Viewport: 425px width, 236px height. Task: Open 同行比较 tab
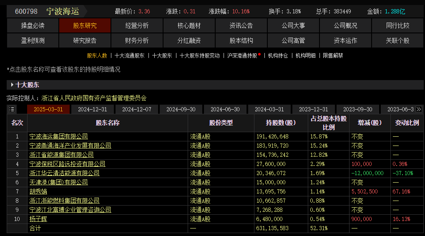[397, 25]
